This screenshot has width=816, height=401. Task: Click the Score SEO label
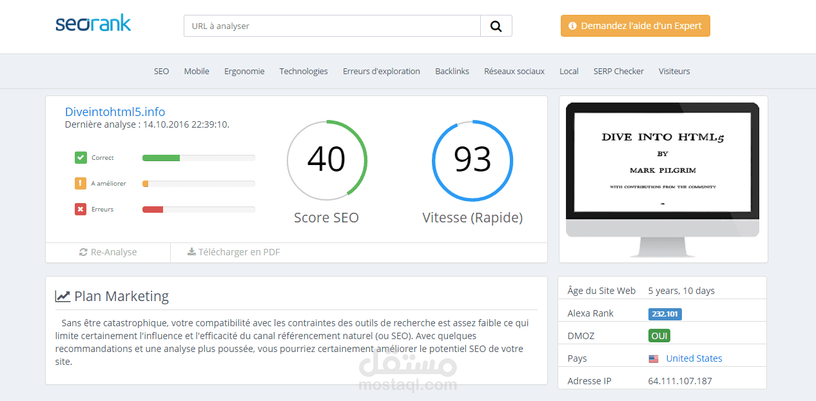(x=326, y=218)
